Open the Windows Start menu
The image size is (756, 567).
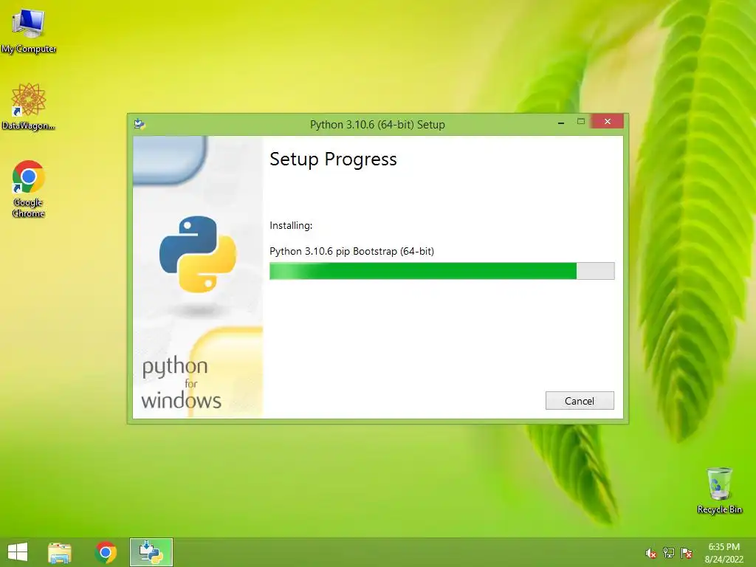point(18,552)
